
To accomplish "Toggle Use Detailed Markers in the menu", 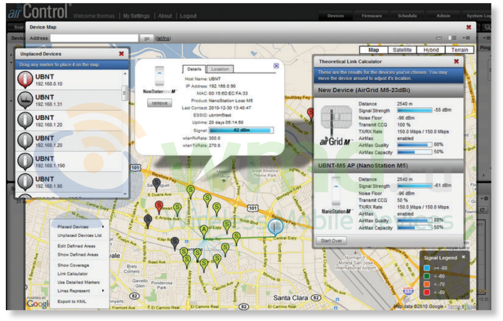I will (78, 282).
